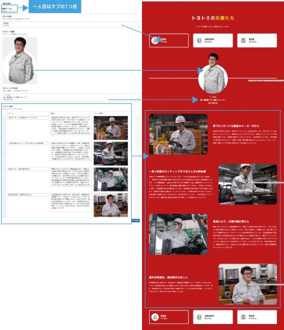Click the document icon on the middle top tab
Viewport: 284px width, 330px height.
click(199, 40)
